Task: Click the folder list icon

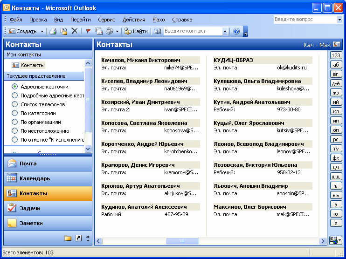Action: 68,238
